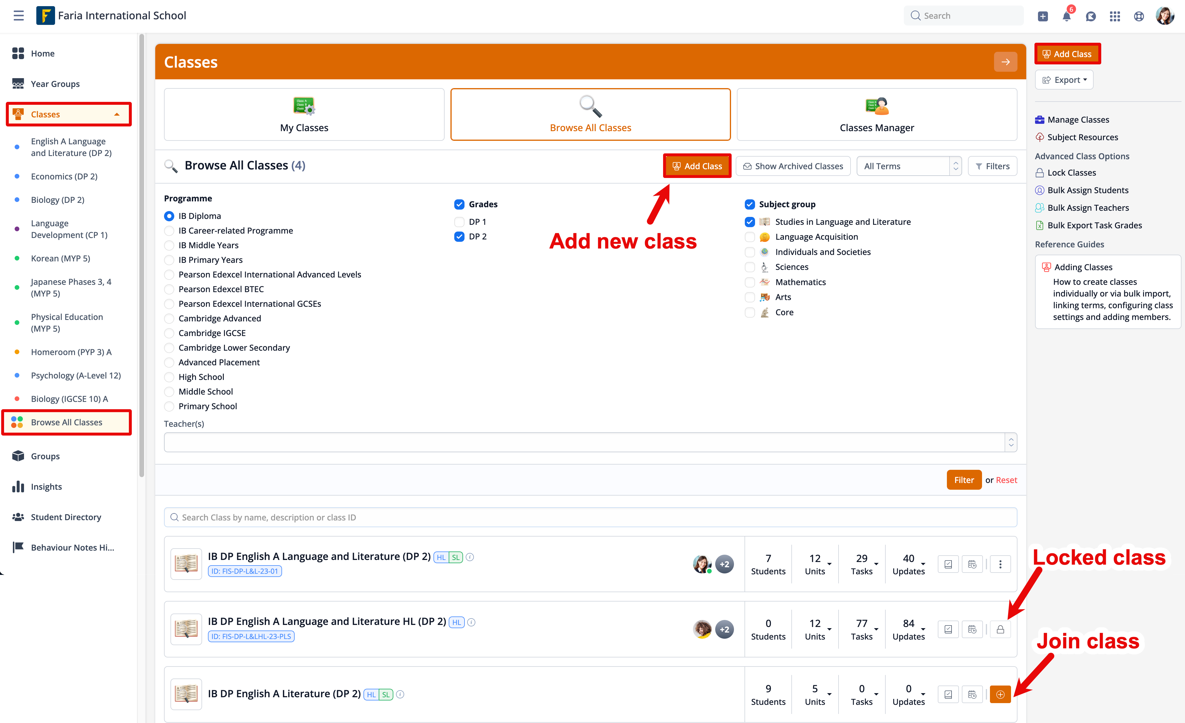Click the help lifebuoy icon in header
The width and height of the screenshot is (1185, 723).
pos(1138,16)
